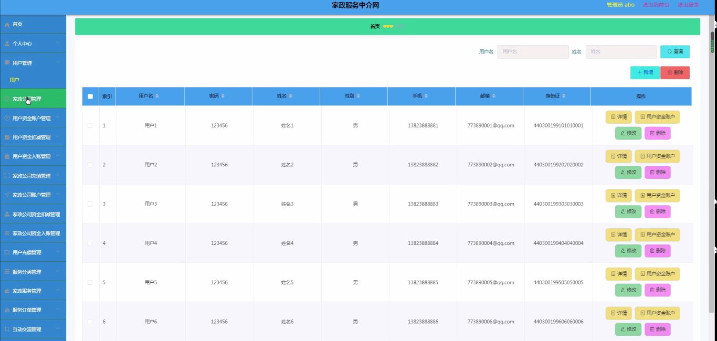Click the 管理员 abo label

pyautogui.click(x=620, y=5)
